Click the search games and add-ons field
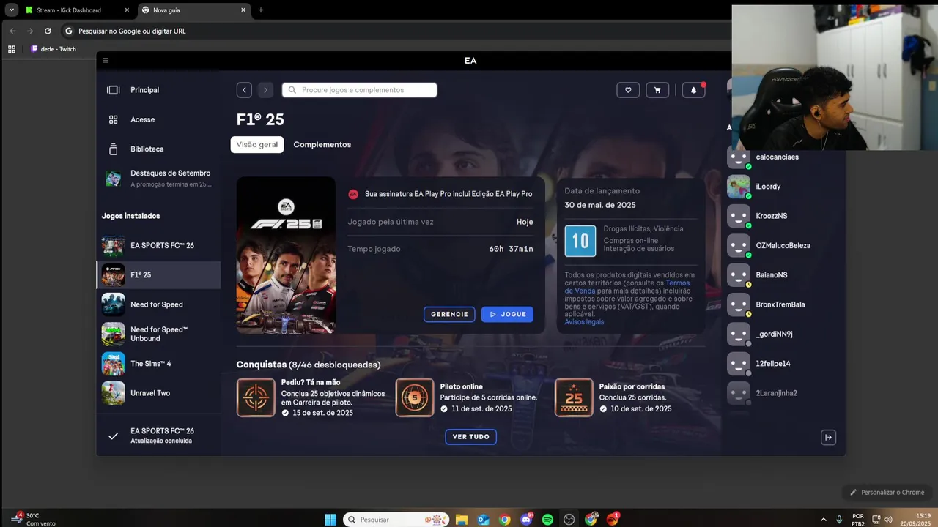Screen dimensions: 938x527 [x=359, y=90]
